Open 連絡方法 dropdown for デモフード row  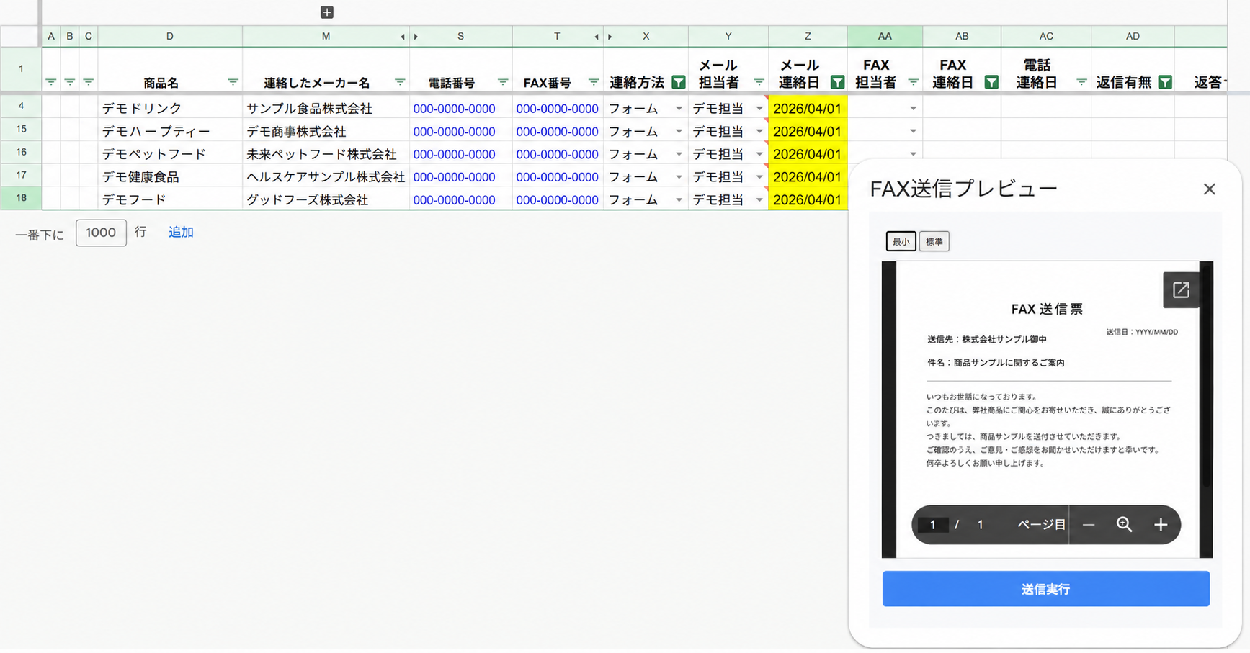point(679,200)
